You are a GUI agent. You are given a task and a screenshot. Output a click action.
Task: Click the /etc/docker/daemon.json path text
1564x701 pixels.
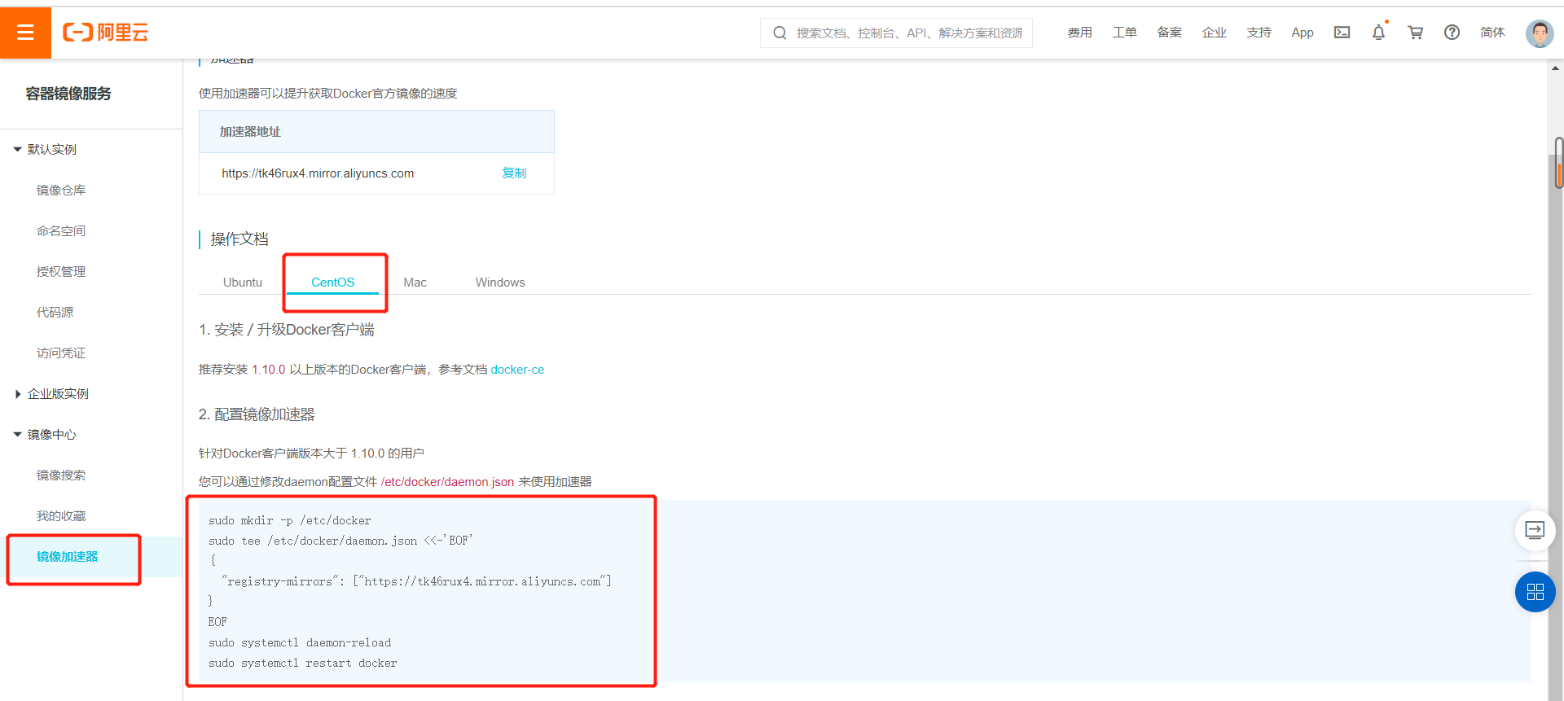click(447, 481)
